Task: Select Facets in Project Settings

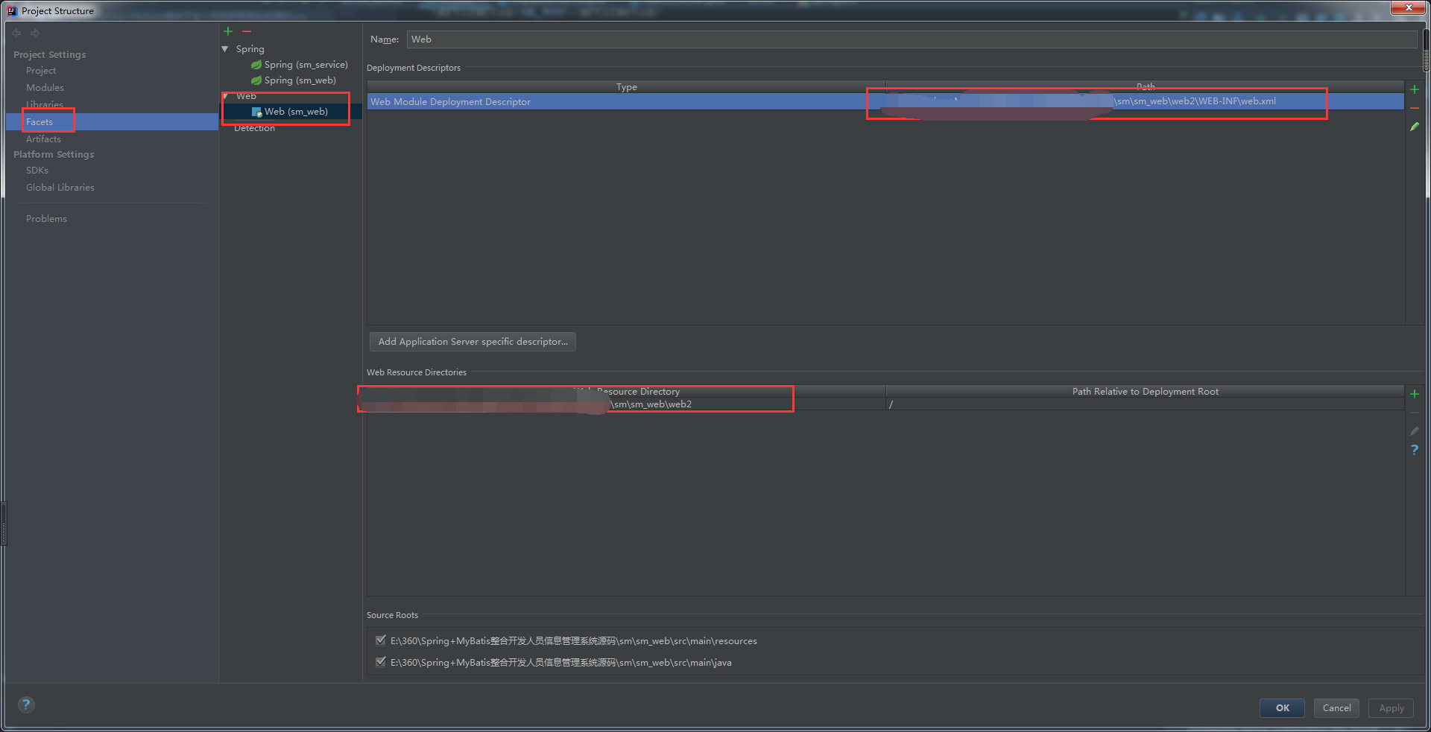Action: [40, 122]
